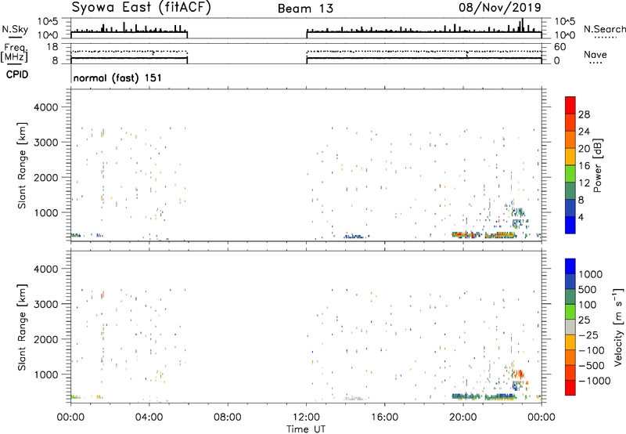Click the 'Power [dB]' color bar label
The width and height of the screenshot is (626, 434).
(597, 165)
